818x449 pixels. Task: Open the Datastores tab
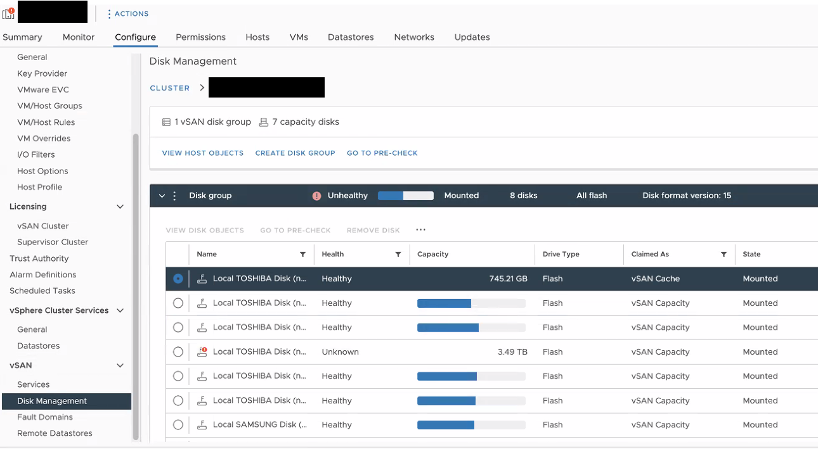(351, 37)
